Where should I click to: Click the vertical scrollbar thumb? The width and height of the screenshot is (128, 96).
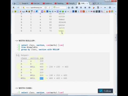tap(115, 38)
